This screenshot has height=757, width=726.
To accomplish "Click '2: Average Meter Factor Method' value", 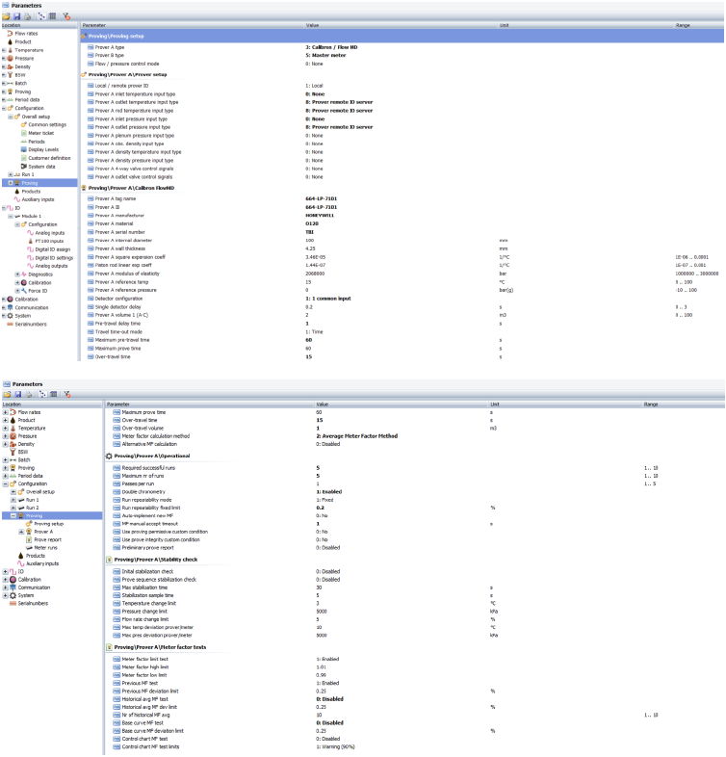I will [356, 436].
